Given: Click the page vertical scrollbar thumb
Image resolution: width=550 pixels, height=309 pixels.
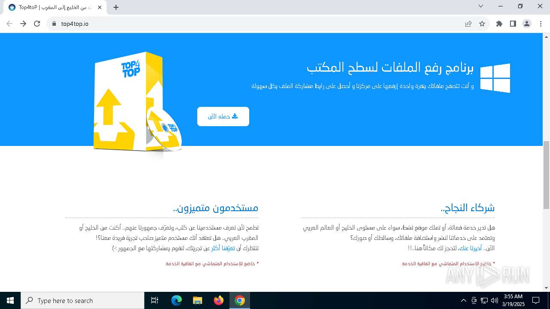Looking at the screenshot, I should click(547, 175).
